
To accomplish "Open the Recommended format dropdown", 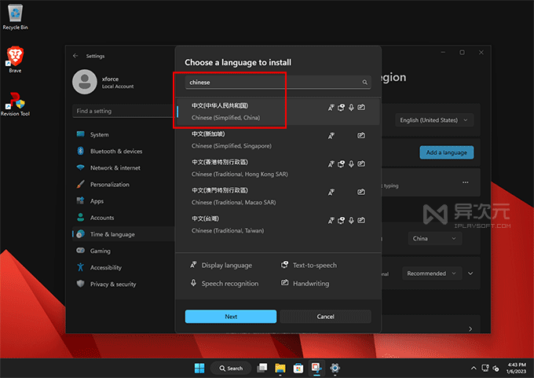I will [430, 273].
